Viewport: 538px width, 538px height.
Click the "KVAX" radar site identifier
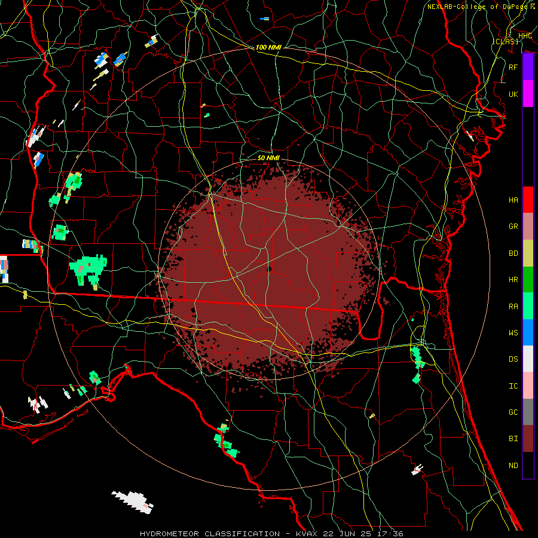307,534
